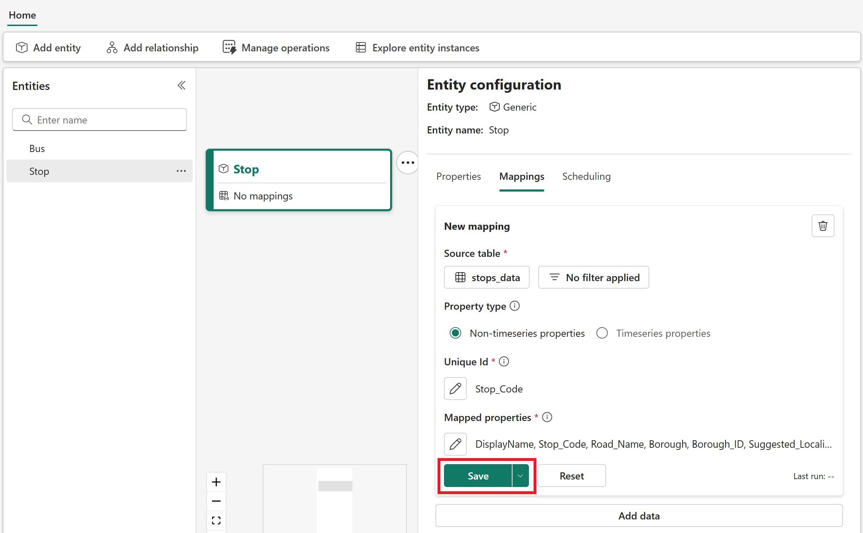Click the Save button
The height and width of the screenshot is (533, 863).
tap(478, 476)
